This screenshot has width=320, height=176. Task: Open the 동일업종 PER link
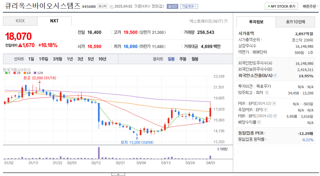tap(251, 133)
